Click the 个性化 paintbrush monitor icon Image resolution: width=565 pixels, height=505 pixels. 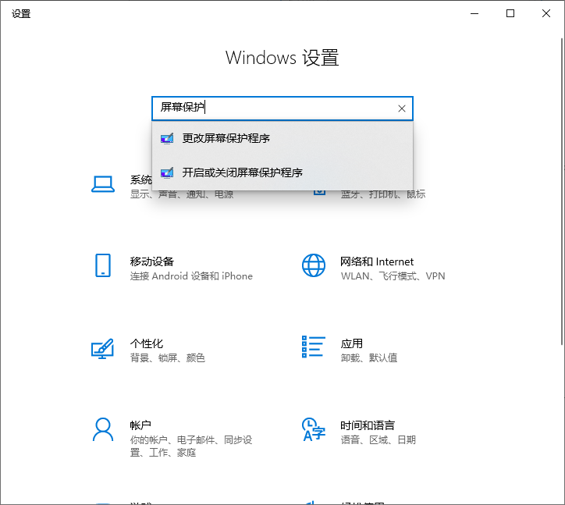(x=103, y=348)
